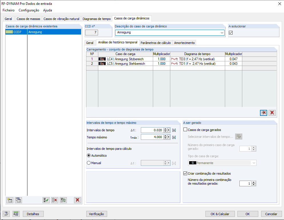This screenshot has width=284, height=220.
Task: Click the Tempo máximo 4.000 field
Action: coord(152,137)
